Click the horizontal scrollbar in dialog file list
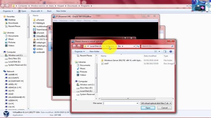 128,99
